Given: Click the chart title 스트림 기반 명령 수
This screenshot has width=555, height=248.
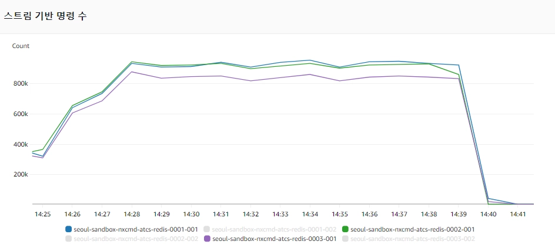Looking at the screenshot, I should pos(45,16).
